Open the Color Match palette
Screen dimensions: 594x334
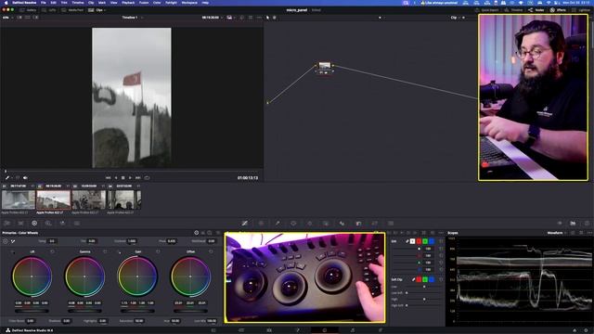pyautogui.click(x=20, y=224)
